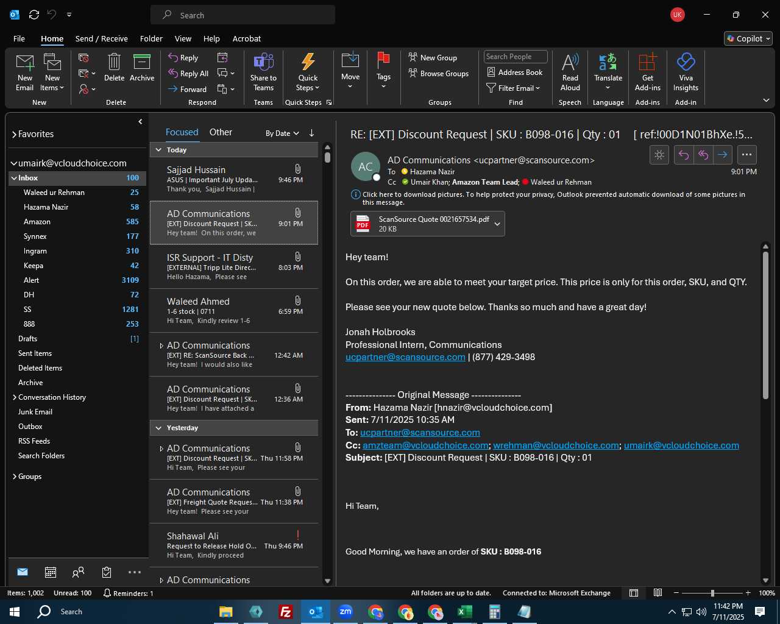The width and height of the screenshot is (780, 624).
Task: Click the Search People input field
Action: [x=516, y=57]
